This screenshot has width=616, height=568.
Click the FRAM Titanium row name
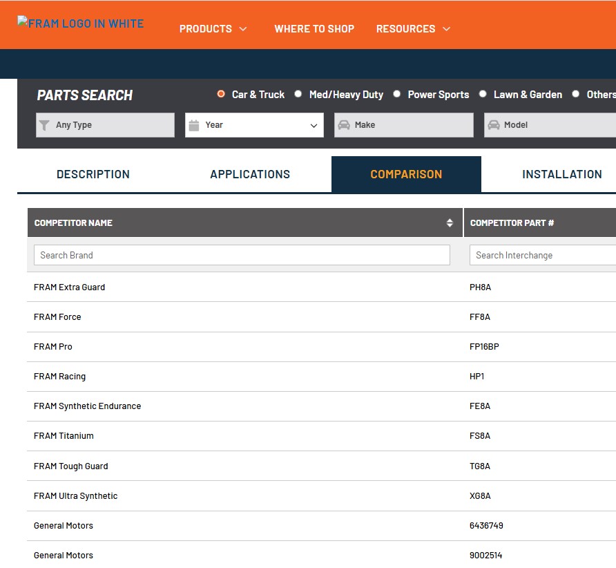point(64,435)
